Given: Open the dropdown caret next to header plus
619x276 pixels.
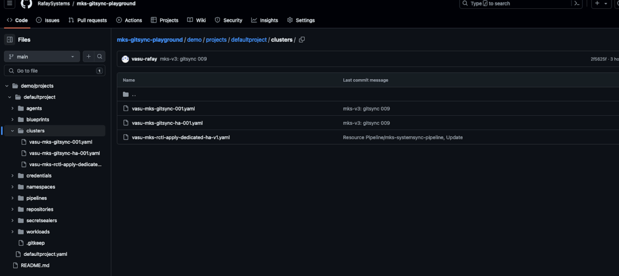Looking at the screenshot, I should click(606, 4).
